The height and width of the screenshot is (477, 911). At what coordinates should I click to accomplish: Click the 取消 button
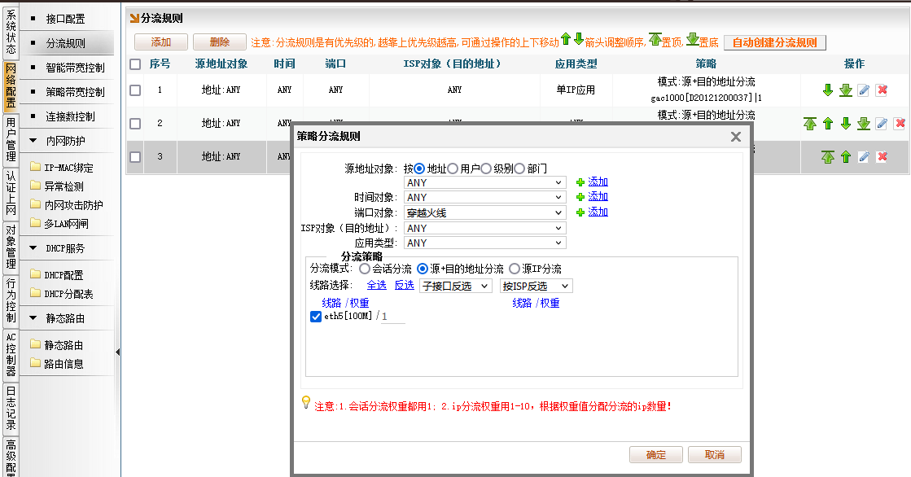coord(715,455)
